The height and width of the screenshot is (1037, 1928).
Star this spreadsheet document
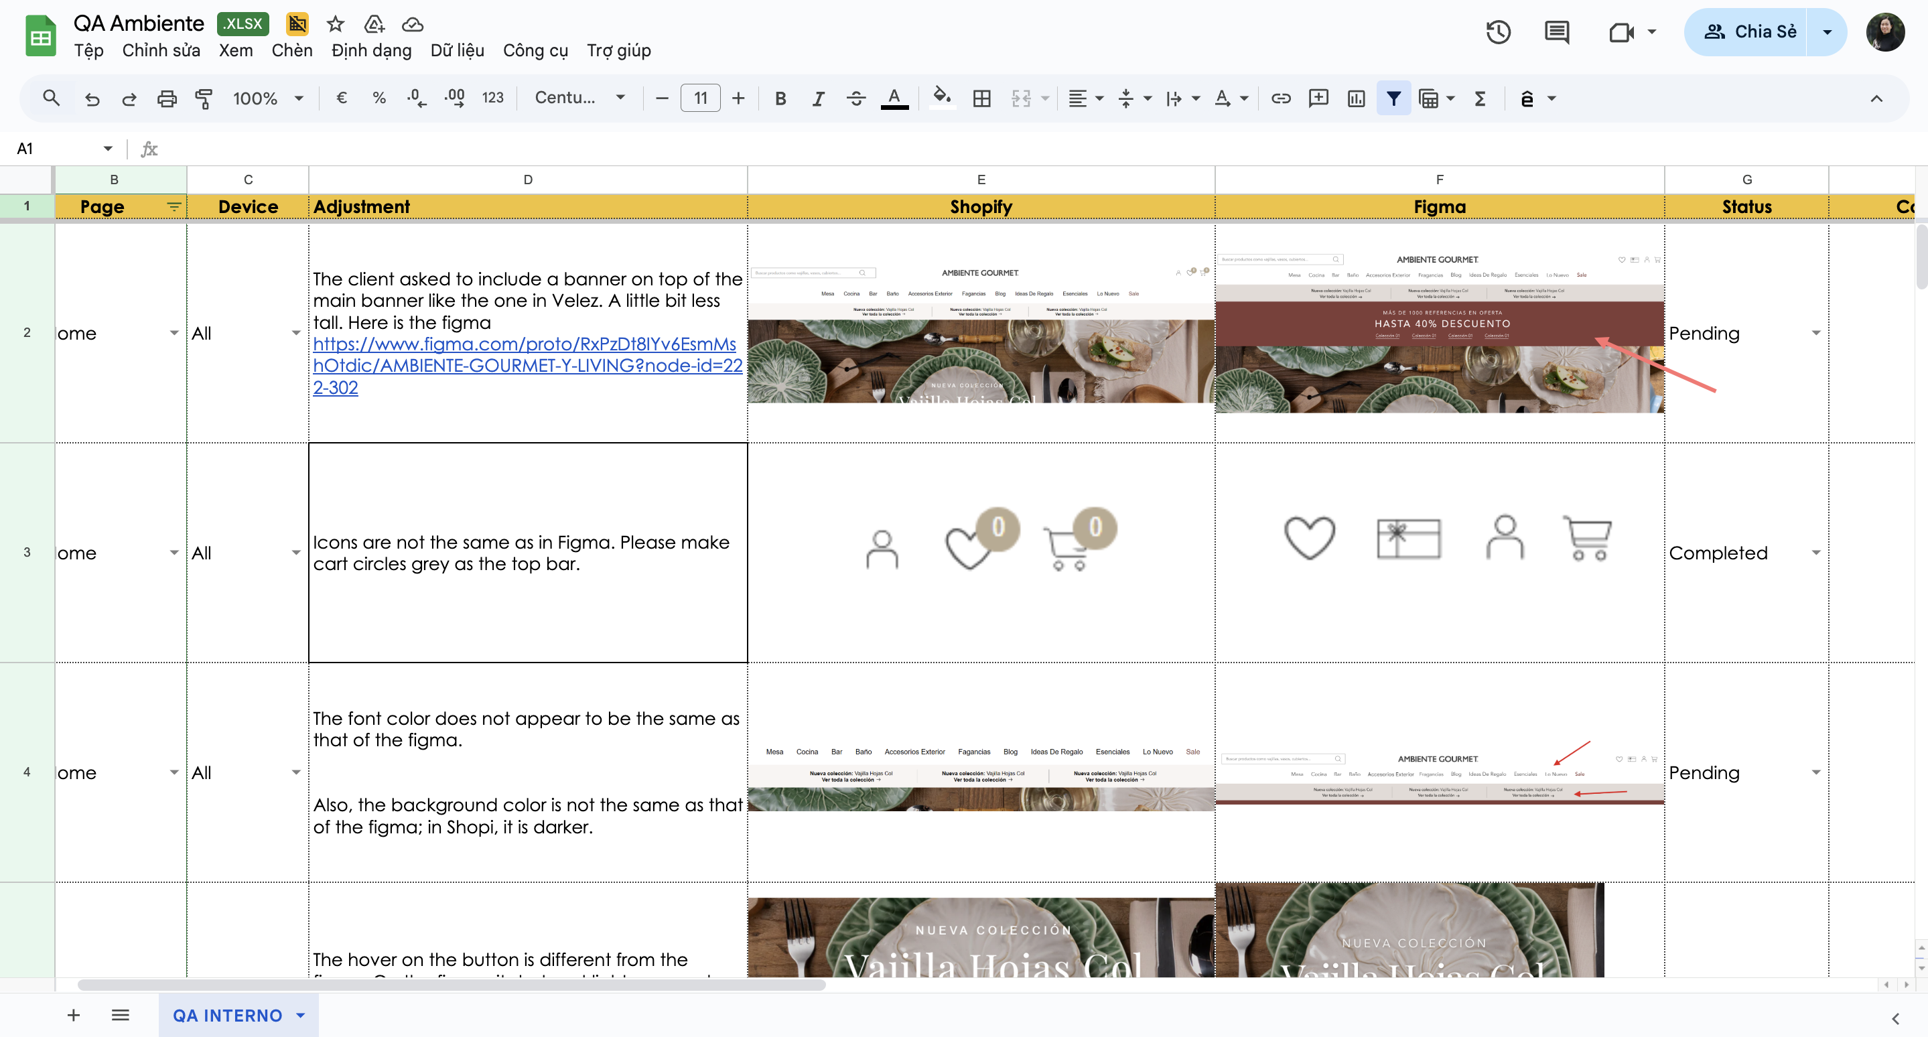pos(336,24)
